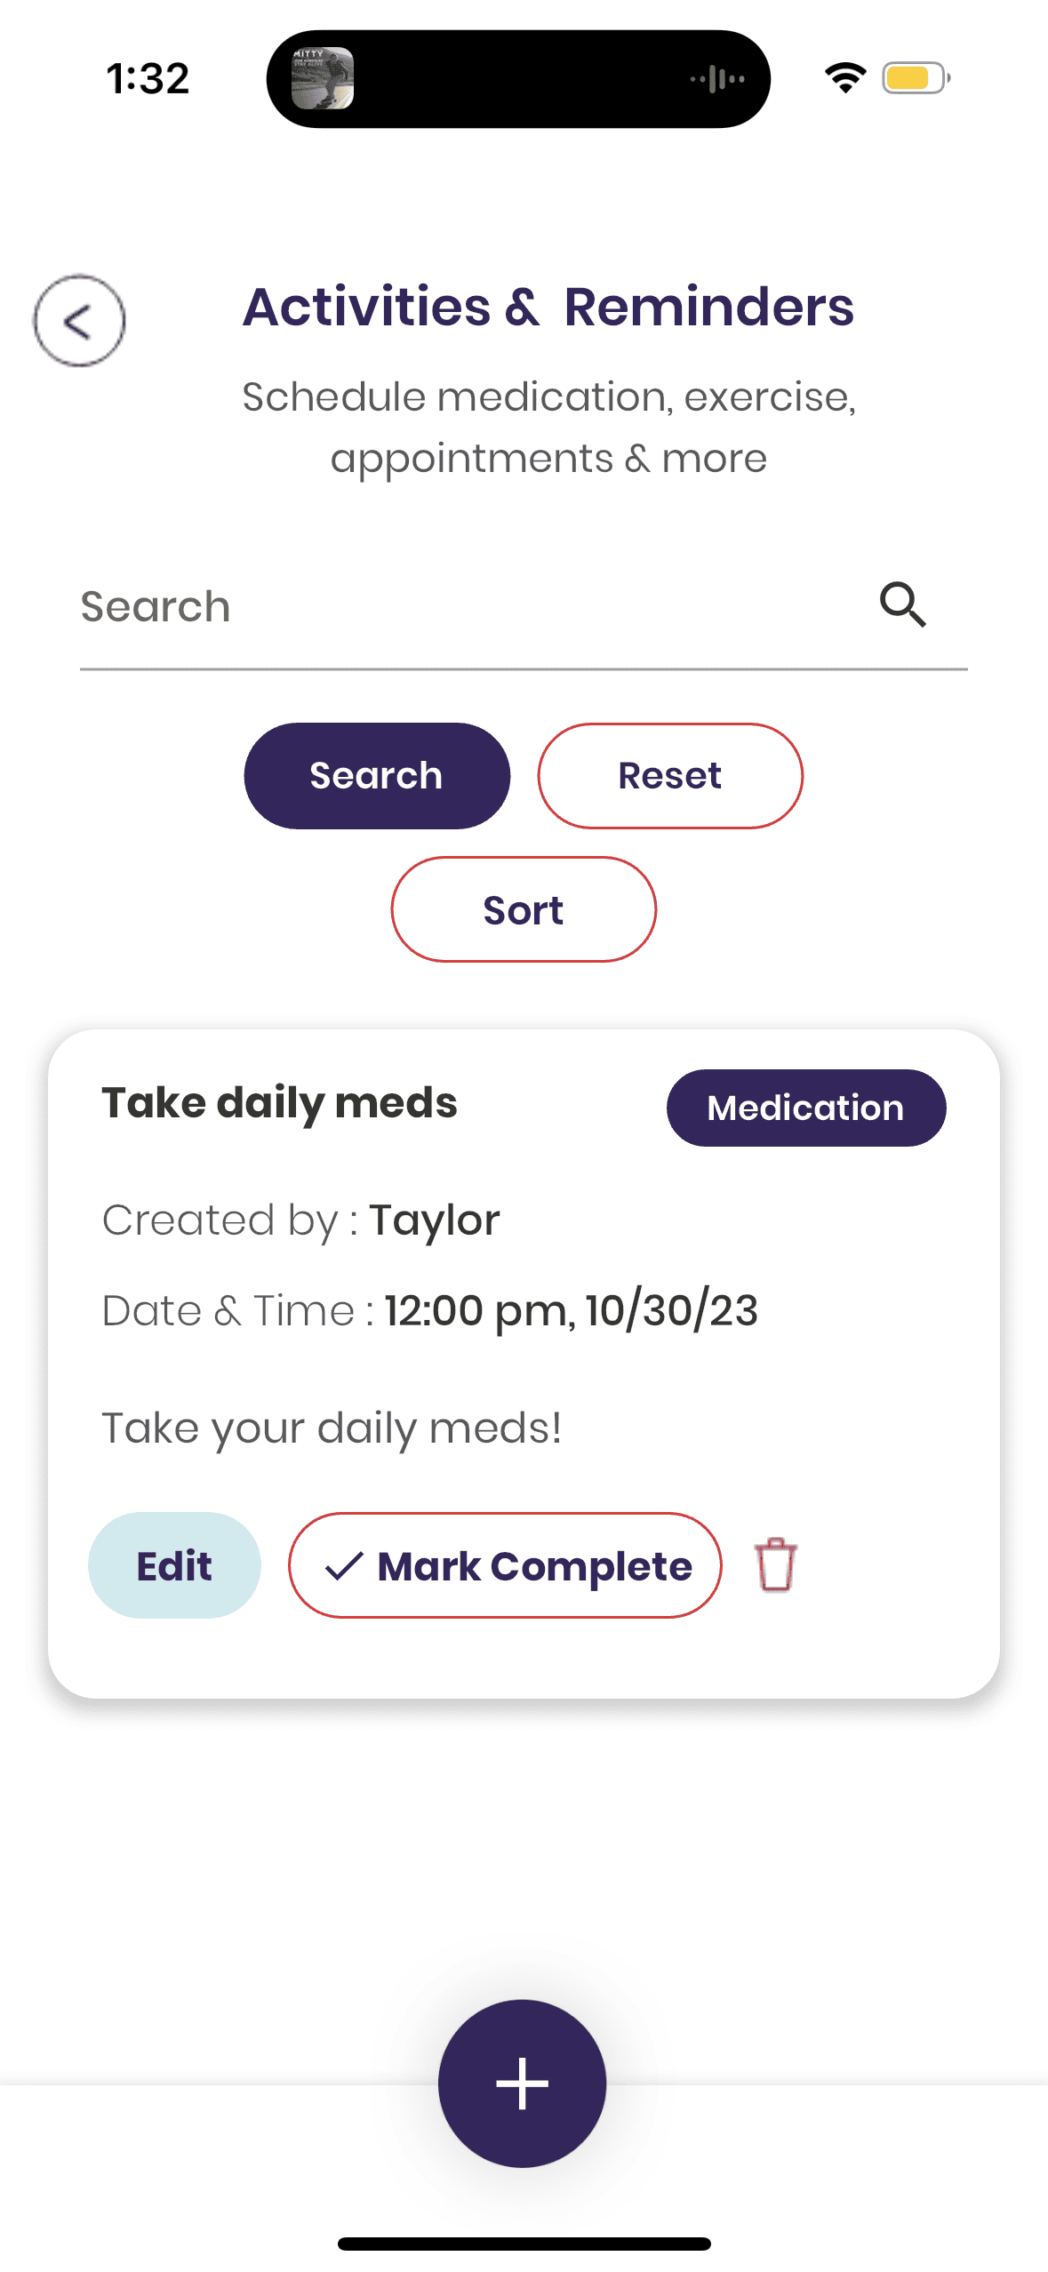Tap the home indicator bar
This screenshot has width=1048, height=2272.
524,2244
